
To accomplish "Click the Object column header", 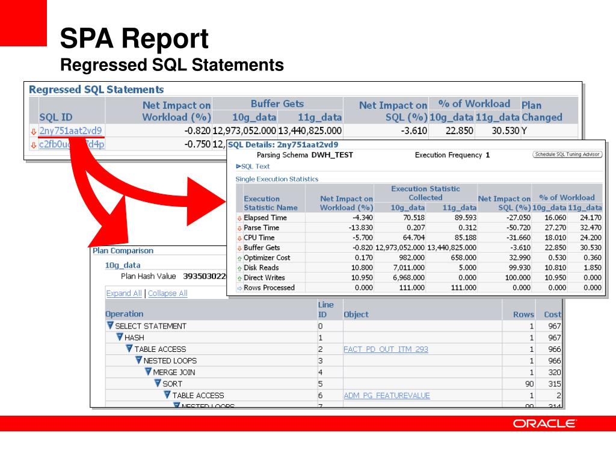I will coord(356,314).
